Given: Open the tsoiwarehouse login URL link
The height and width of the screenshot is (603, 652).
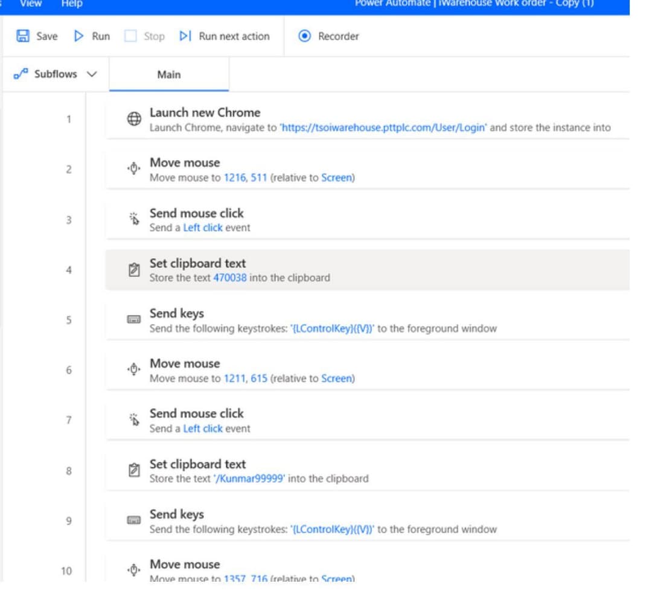Looking at the screenshot, I should coord(383,128).
